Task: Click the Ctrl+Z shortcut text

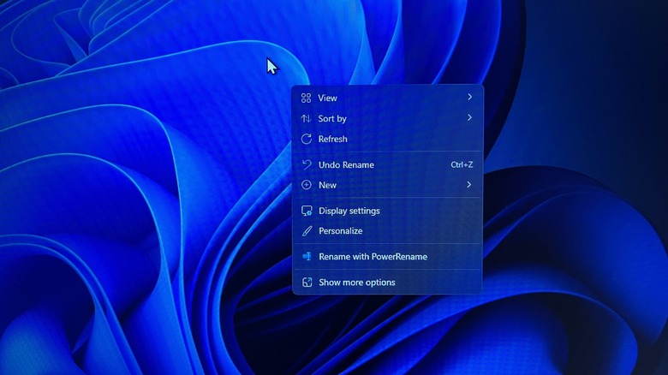Action: [x=462, y=164]
